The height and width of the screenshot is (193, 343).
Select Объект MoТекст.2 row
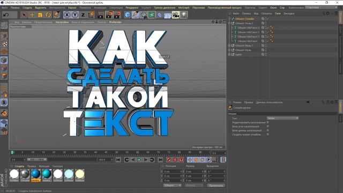pos(249,32)
